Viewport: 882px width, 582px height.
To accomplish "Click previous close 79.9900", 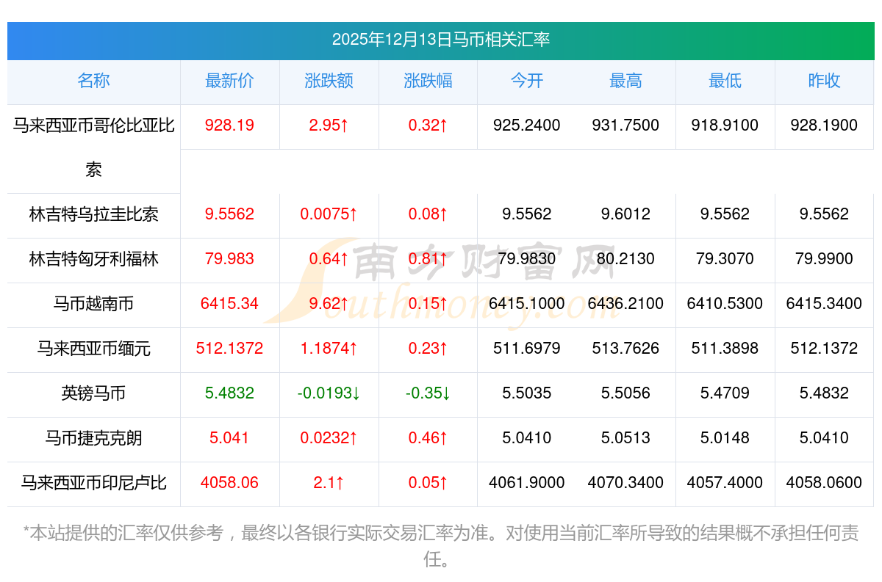I will (x=824, y=259).
